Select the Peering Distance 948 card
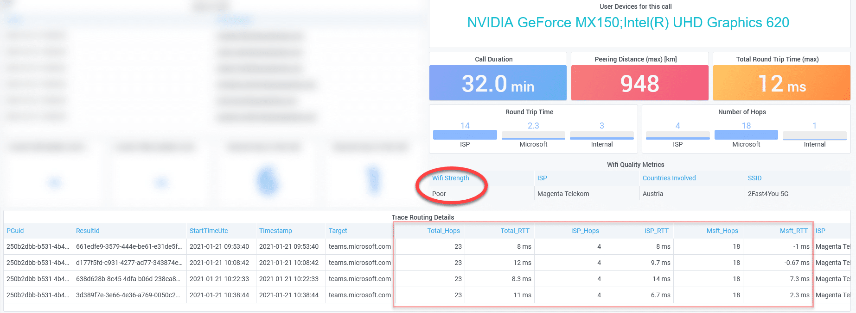The width and height of the screenshot is (856, 313). coord(639,83)
